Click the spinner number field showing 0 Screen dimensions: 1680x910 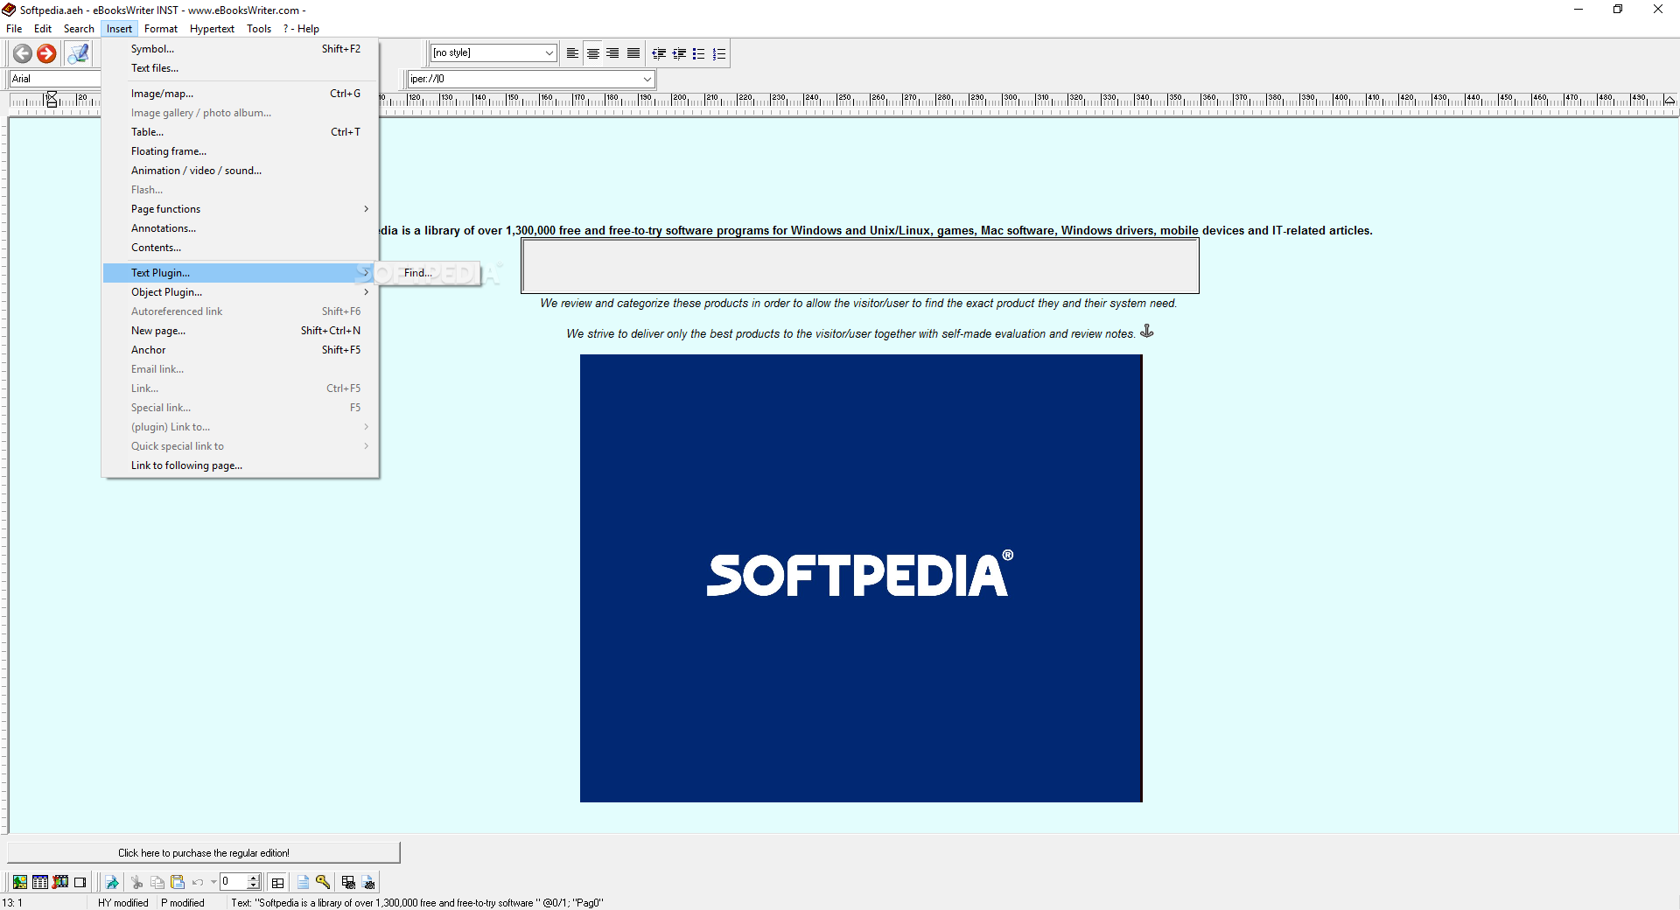[234, 882]
